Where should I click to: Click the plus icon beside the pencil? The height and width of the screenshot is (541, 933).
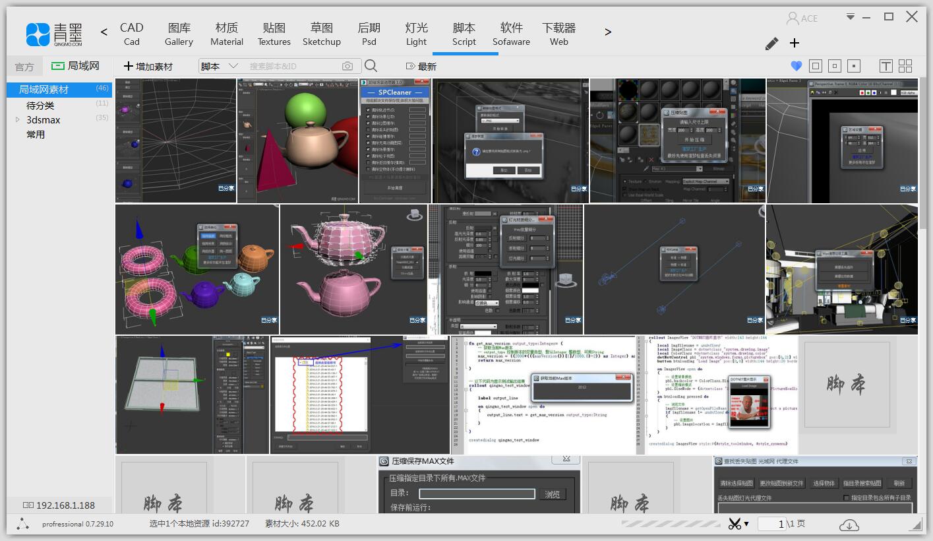pos(795,44)
